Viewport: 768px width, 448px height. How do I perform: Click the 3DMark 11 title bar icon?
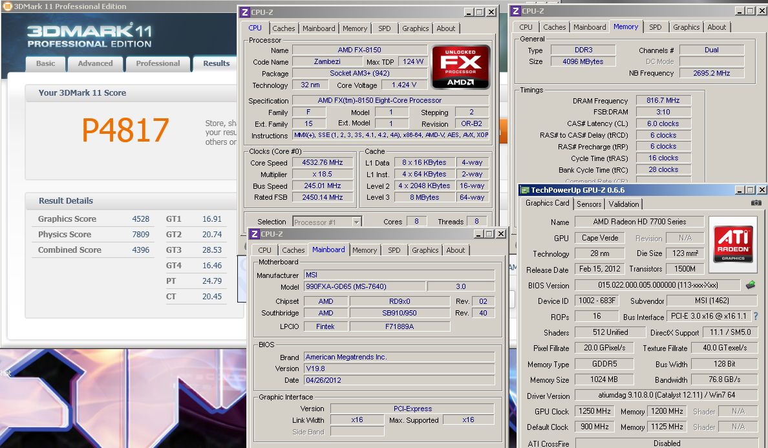(x=7, y=6)
